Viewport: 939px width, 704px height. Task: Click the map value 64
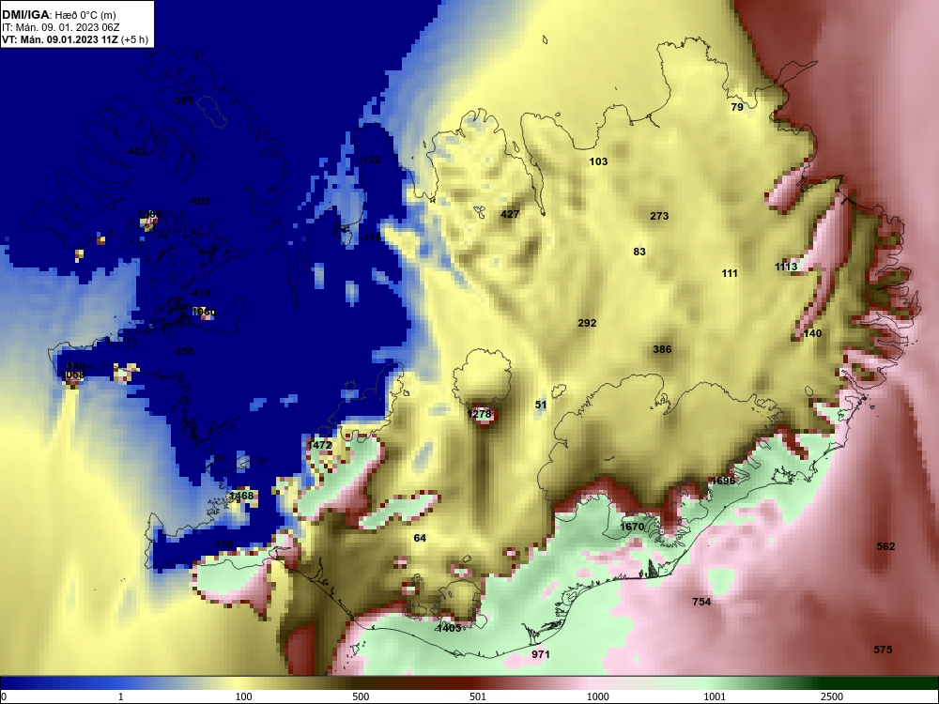point(420,538)
